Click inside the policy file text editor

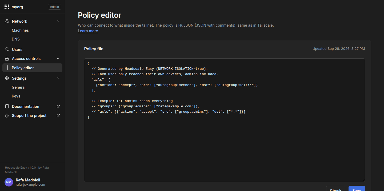tap(225, 120)
